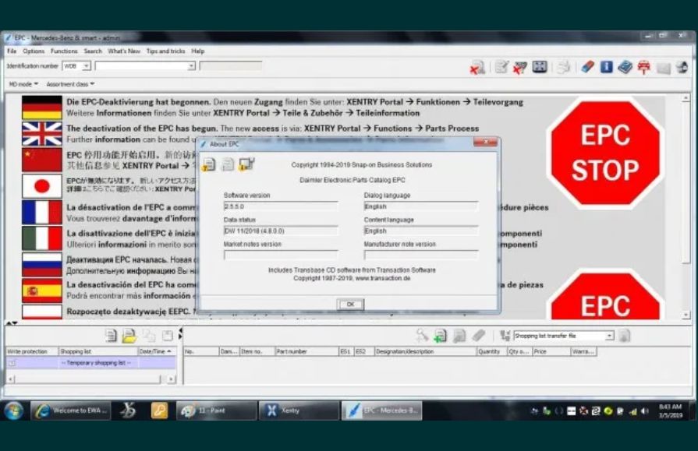Viewport: 698px width, 451px height.
Task: Open the identification number combo box arrow
Action: (x=191, y=66)
